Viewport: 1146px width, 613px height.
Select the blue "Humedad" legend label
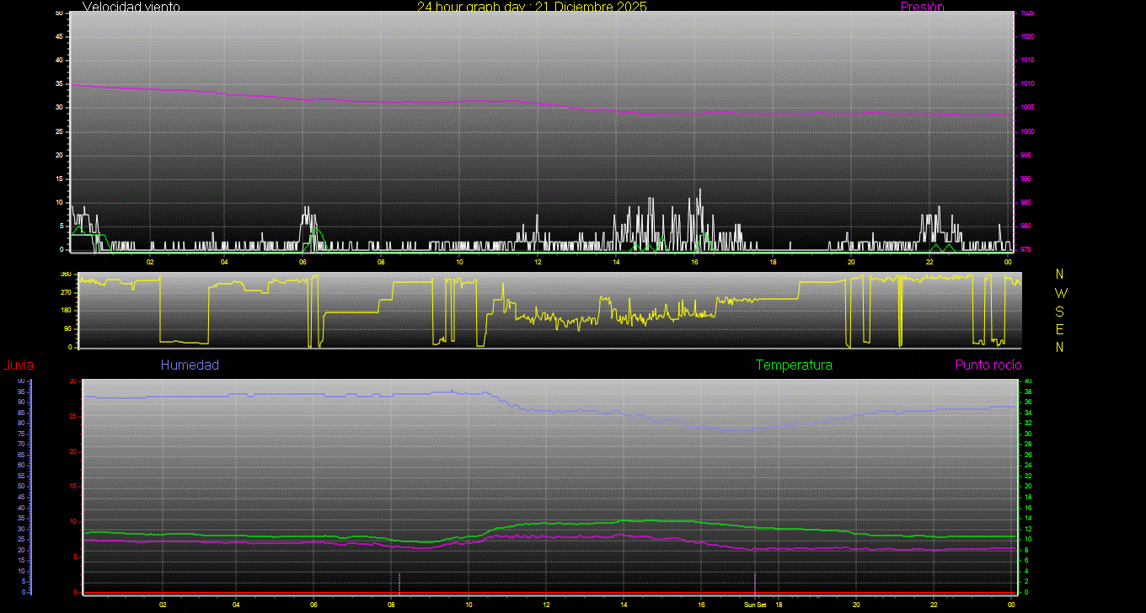coord(190,365)
